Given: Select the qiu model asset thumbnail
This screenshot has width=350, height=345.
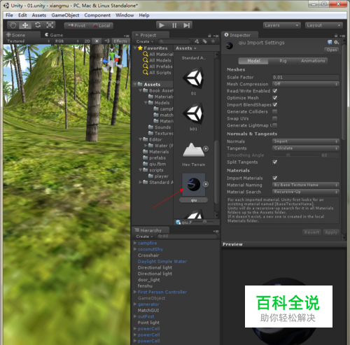Looking at the screenshot, I should (x=194, y=184).
